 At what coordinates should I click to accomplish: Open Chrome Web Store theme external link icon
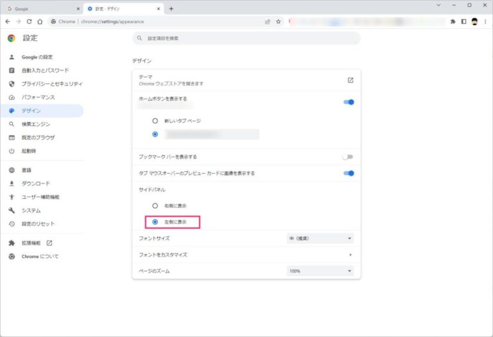coord(350,80)
